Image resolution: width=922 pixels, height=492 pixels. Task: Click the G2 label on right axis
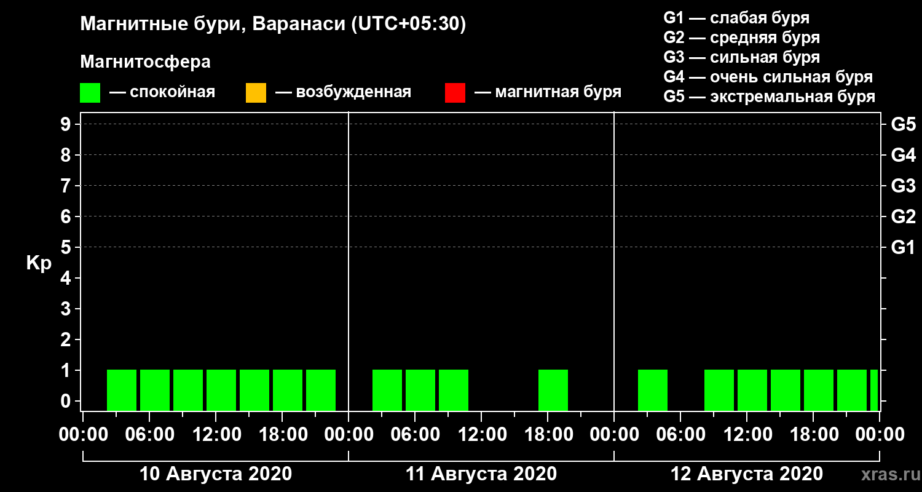903,216
